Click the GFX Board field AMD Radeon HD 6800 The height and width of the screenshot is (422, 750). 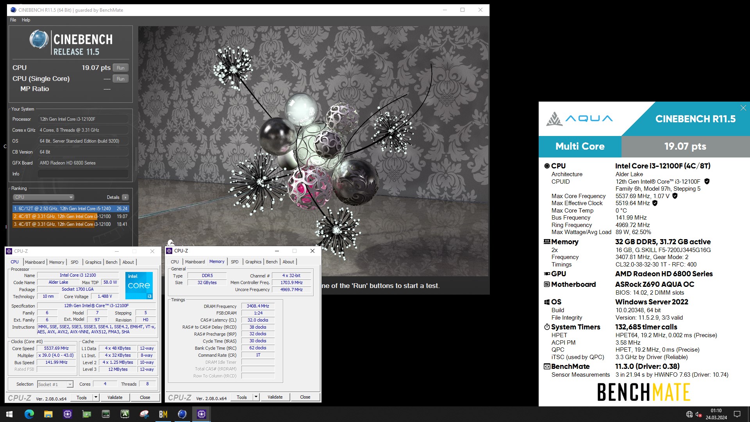83,163
